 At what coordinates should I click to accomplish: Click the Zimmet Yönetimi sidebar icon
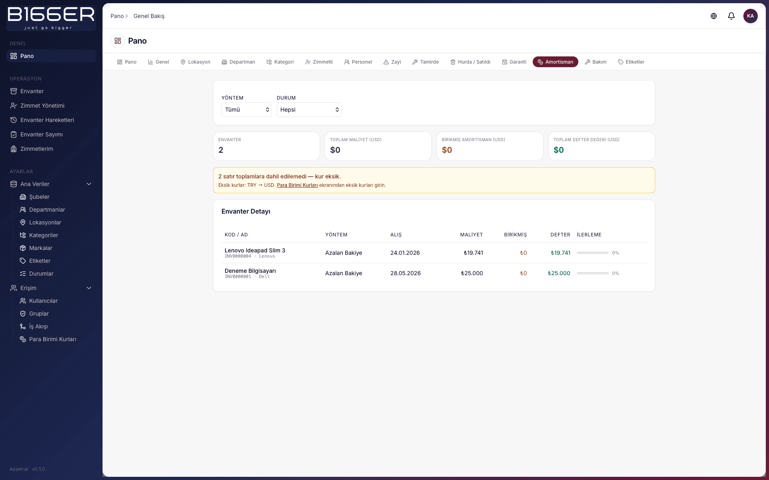tap(14, 106)
